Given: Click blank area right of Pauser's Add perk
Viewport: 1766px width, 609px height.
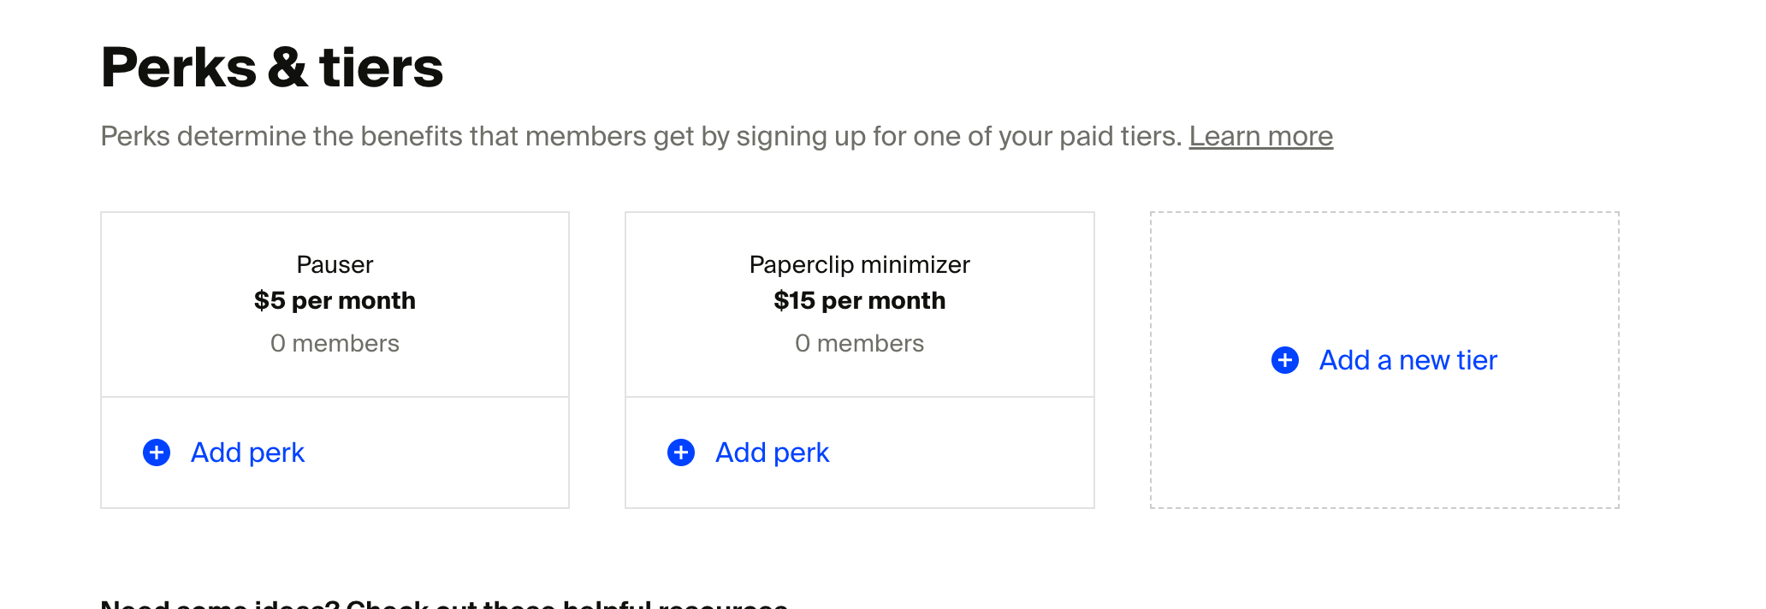Looking at the screenshot, I should pyautogui.click(x=445, y=452).
